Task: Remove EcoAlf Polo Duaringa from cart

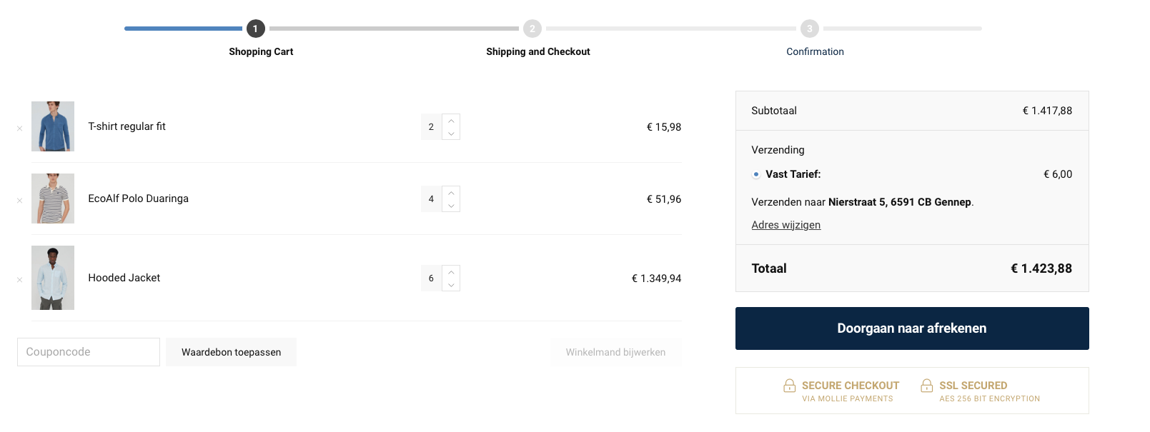Action: pyautogui.click(x=20, y=201)
